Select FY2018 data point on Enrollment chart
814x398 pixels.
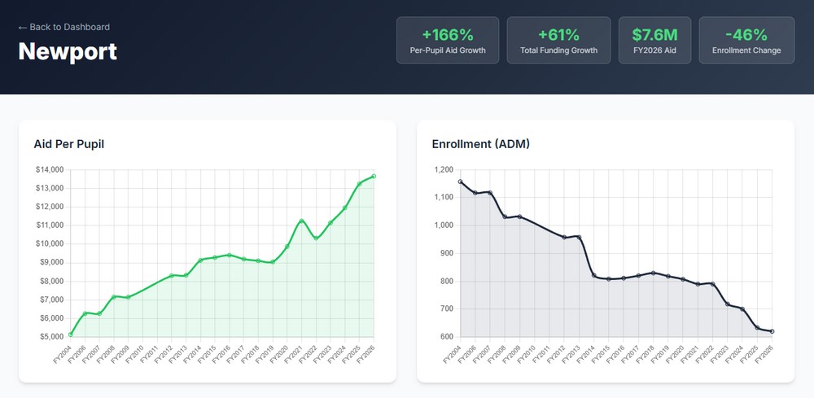(653, 273)
